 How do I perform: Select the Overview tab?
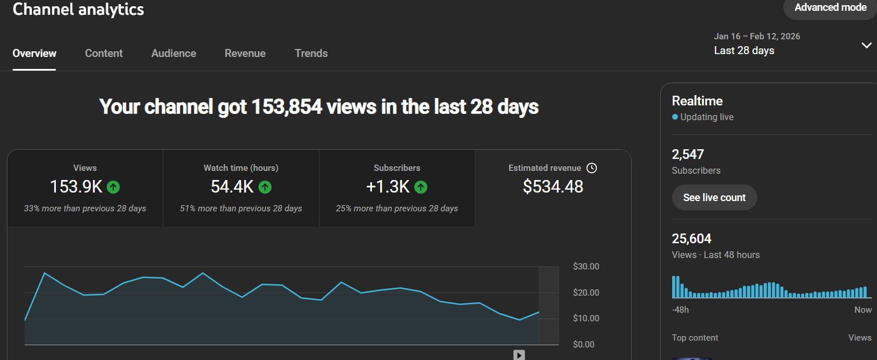34,53
